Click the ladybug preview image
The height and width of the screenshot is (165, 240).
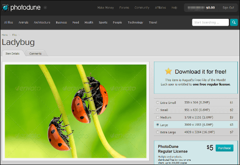pyautogui.click(x=75, y=111)
